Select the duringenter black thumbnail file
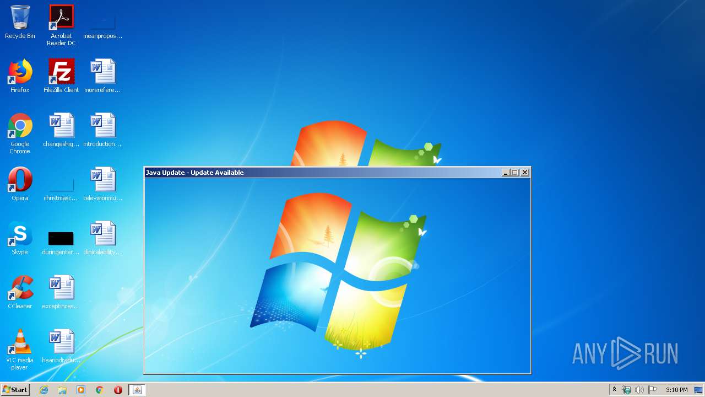Screen dimensions: 705x397 point(61,243)
